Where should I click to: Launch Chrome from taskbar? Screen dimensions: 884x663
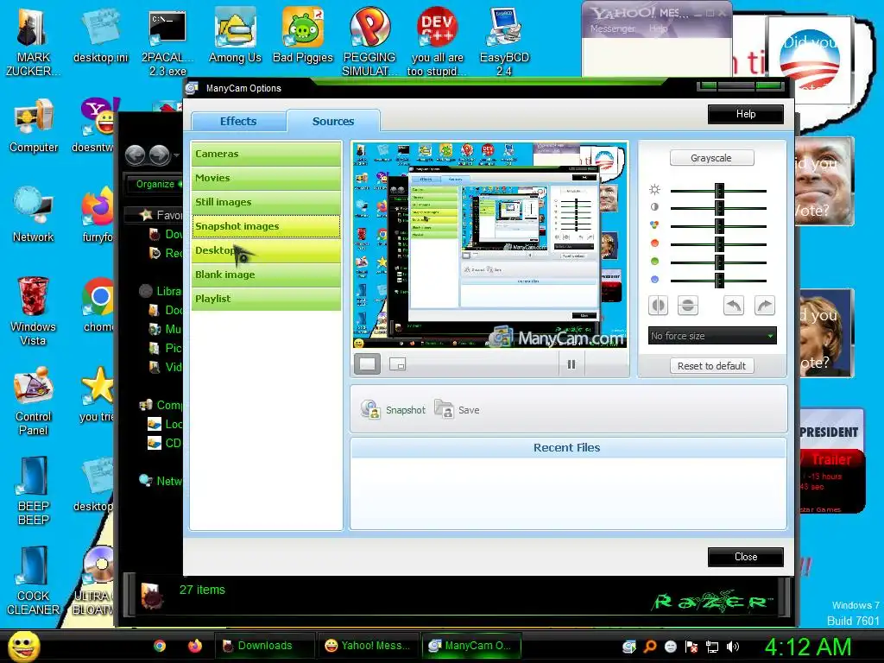[160, 646]
